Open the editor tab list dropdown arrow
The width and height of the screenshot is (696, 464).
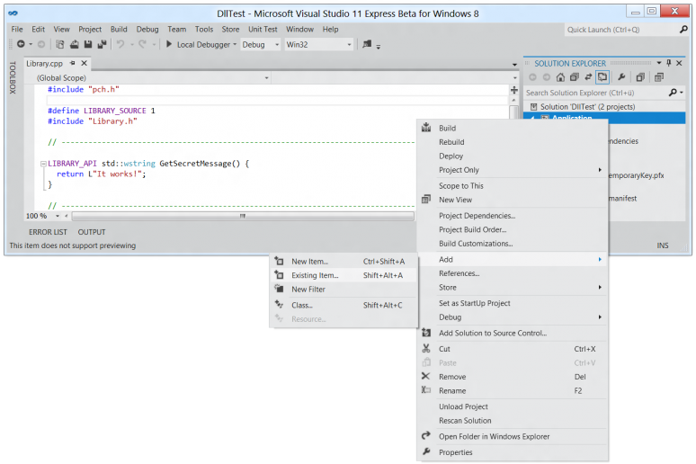pyautogui.click(x=514, y=65)
